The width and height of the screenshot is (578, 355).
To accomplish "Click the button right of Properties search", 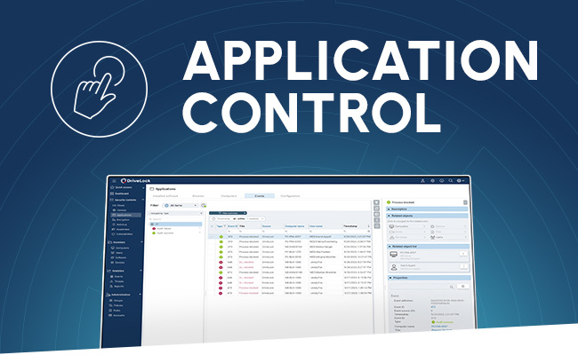I will (x=463, y=286).
